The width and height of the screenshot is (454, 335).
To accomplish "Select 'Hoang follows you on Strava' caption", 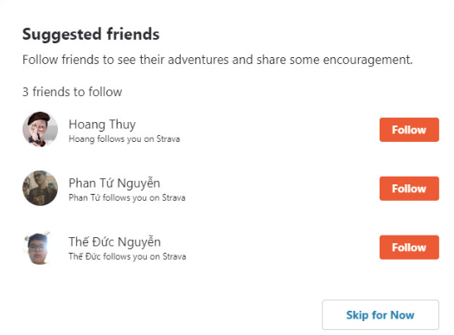I will [125, 139].
